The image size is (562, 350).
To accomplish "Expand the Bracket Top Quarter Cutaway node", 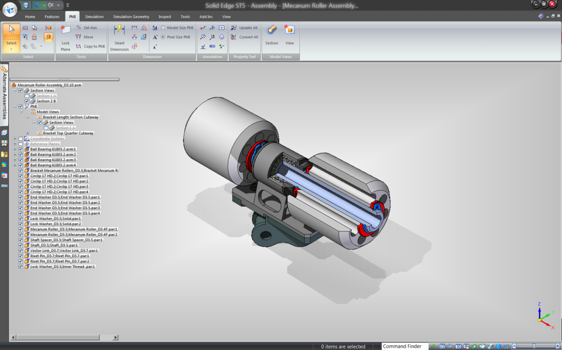I will [28, 133].
